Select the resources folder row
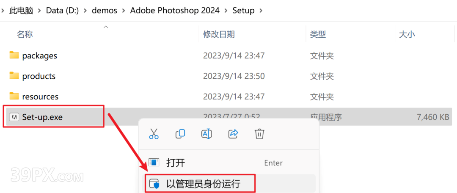457x193 pixels. 227,96
